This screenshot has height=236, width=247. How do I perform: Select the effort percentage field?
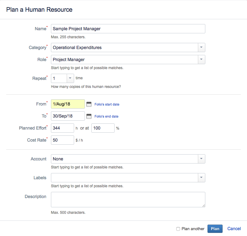103,128
